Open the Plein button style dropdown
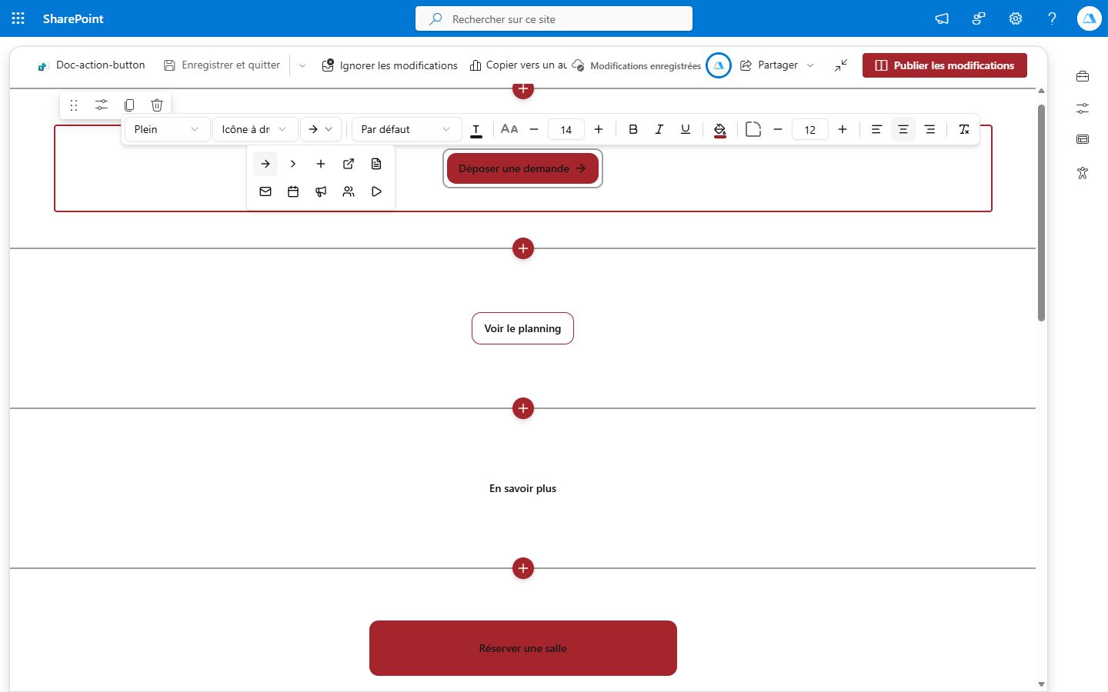1108x692 pixels. pos(167,129)
